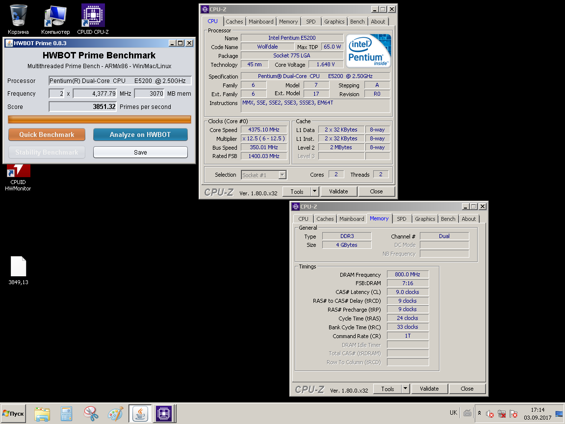The image size is (565, 424).
Task: Click the on-screen keyboard tray icon
Action: [x=467, y=413]
